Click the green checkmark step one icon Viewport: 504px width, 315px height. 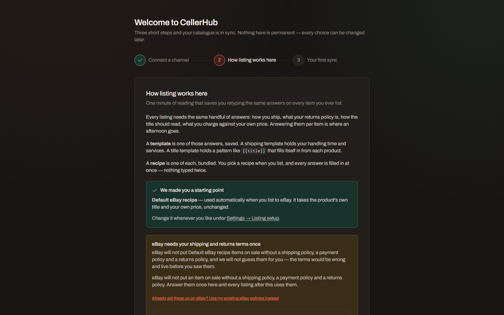coord(140,60)
